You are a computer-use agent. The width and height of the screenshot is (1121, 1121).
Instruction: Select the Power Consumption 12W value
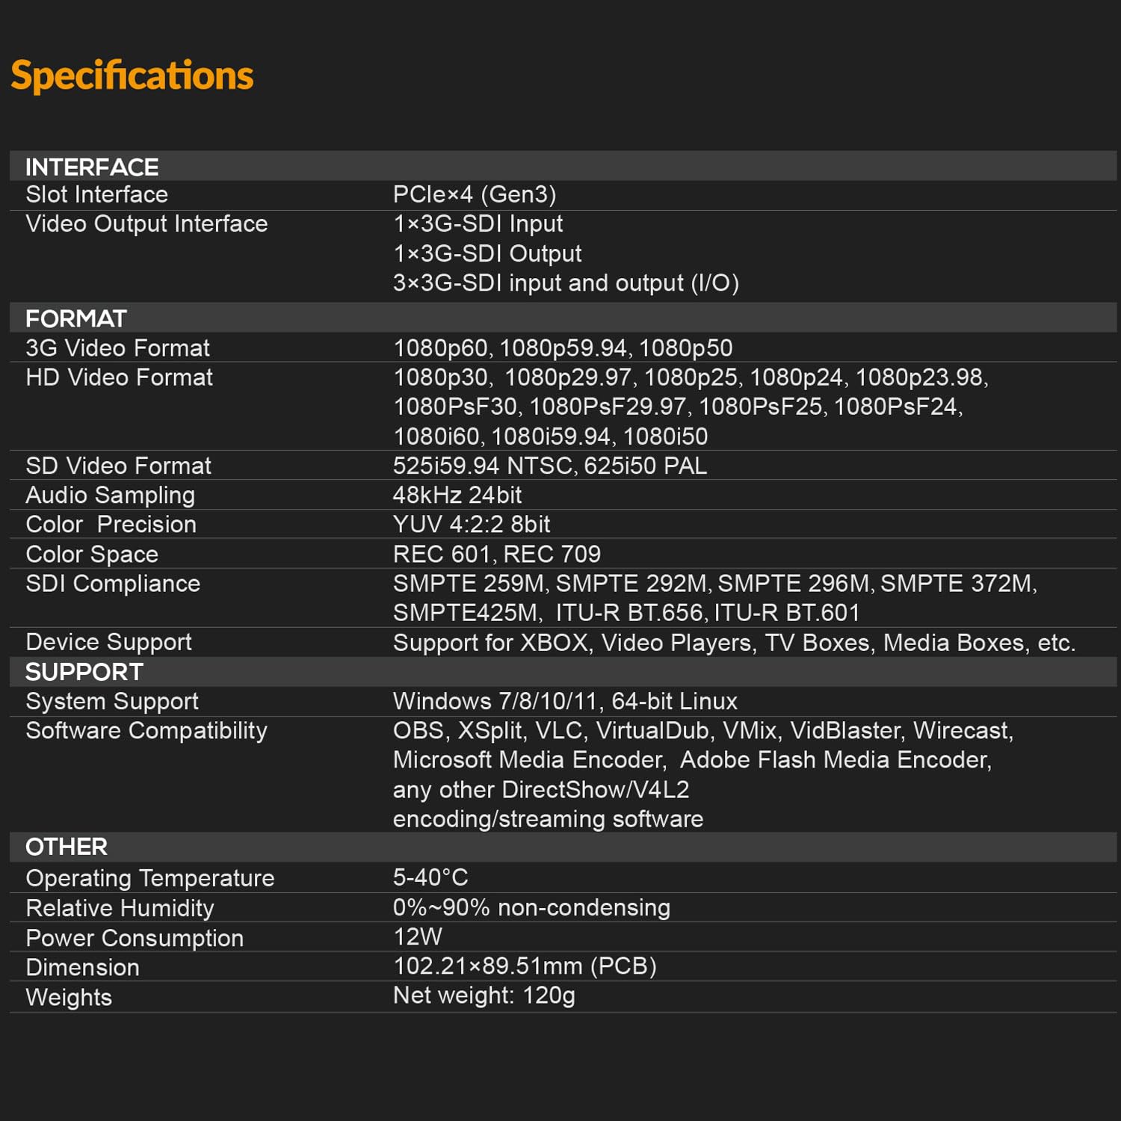pos(418,936)
